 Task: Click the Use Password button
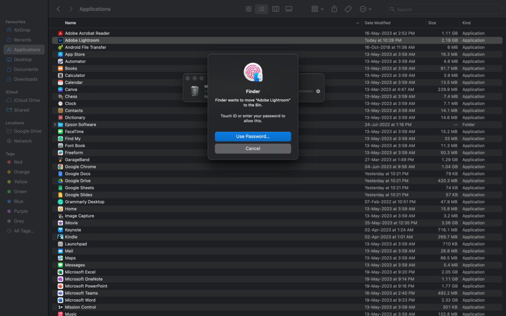tap(253, 136)
